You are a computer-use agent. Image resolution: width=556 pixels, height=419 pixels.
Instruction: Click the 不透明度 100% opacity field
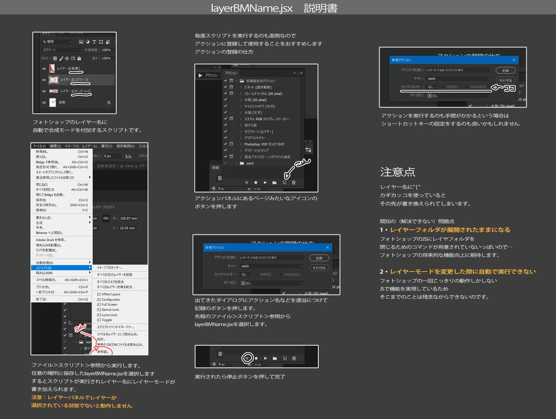click(106, 50)
